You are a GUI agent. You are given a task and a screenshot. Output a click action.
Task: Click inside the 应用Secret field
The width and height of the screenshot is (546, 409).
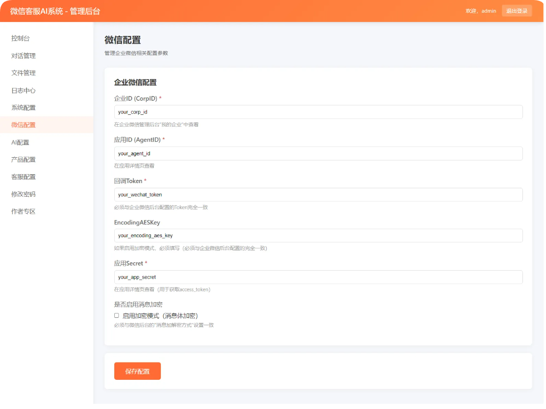click(x=318, y=277)
